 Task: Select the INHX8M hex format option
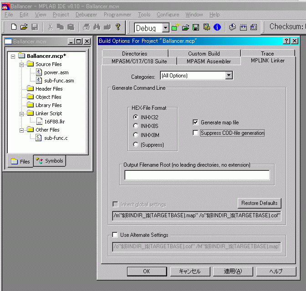pyautogui.click(x=136, y=135)
